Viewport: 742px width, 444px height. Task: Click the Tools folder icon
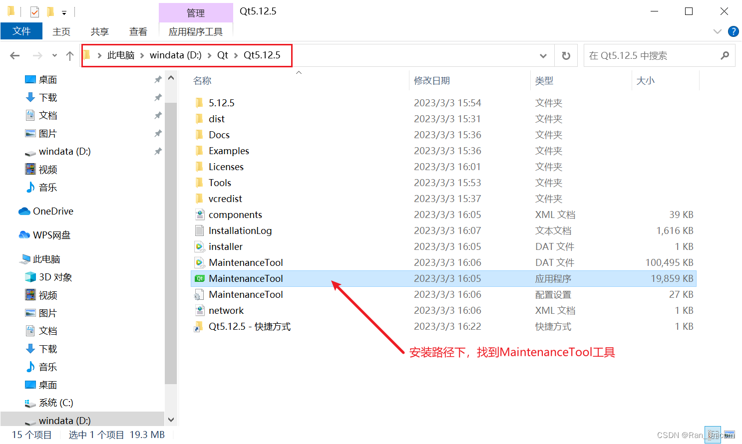point(199,183)
